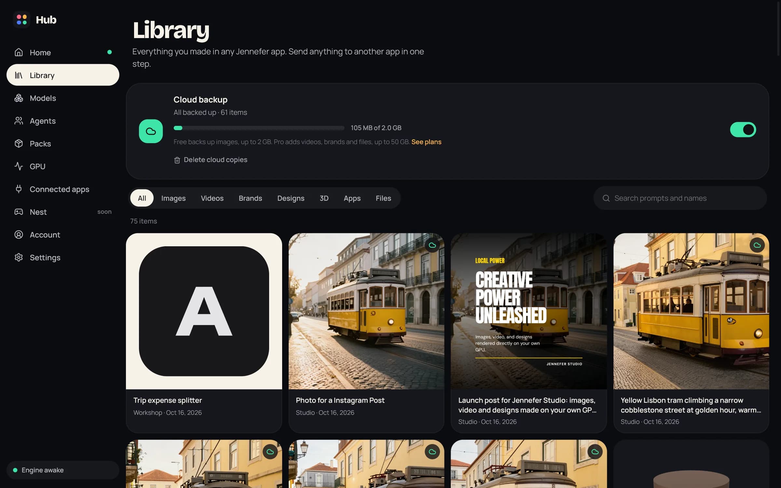Viewport: 781px width, 488px height.
Task: Open the Photo for a Instagram Post thumbnail
Action: [366, 311]
